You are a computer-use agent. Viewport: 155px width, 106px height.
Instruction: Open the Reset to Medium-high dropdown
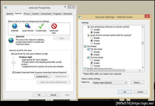pos(110,83)
